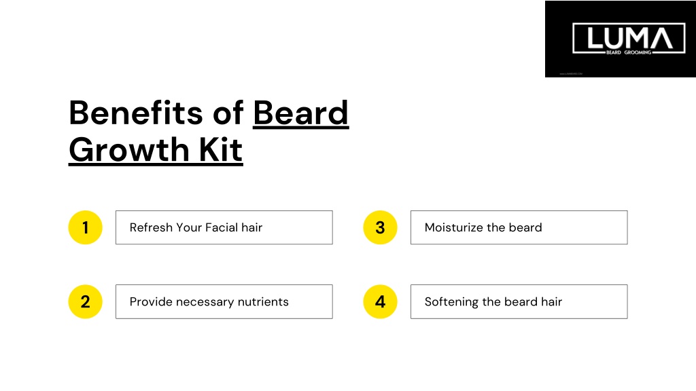Select the 'Moisturize the beard' box

(x=519, y=227)
